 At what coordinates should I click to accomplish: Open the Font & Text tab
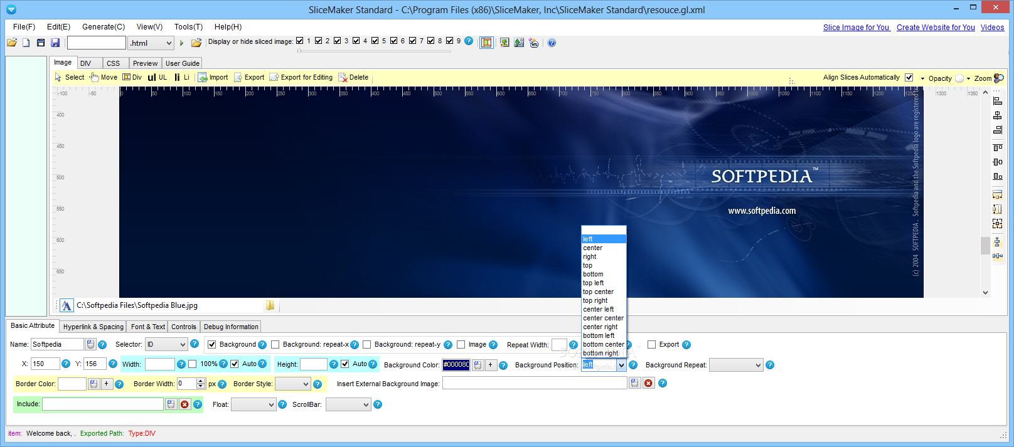(148, 327)
